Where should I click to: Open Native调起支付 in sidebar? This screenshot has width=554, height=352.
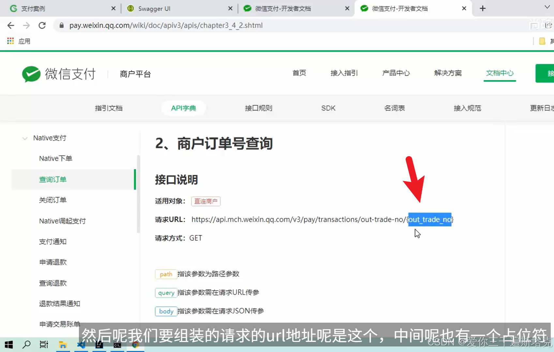pos(62,221)
